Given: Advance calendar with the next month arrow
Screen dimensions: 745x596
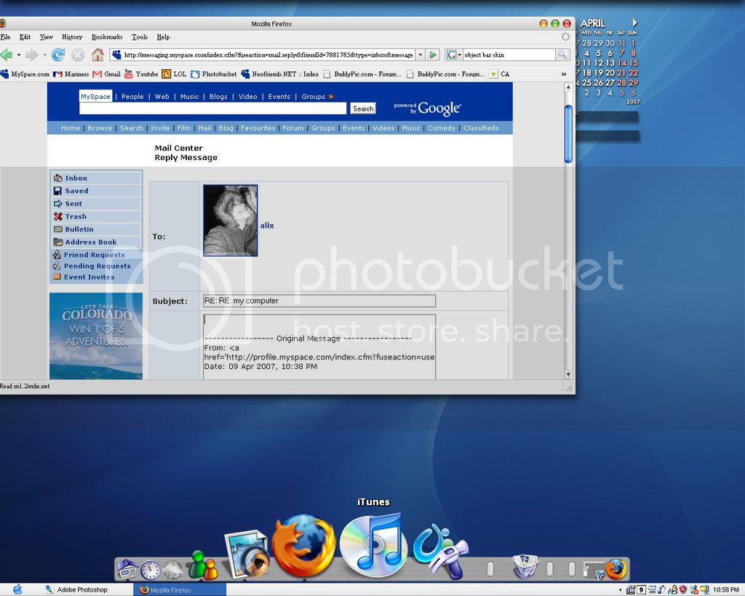Looking at the screenshot, I should pyautogui.click(x=634, y=23).
